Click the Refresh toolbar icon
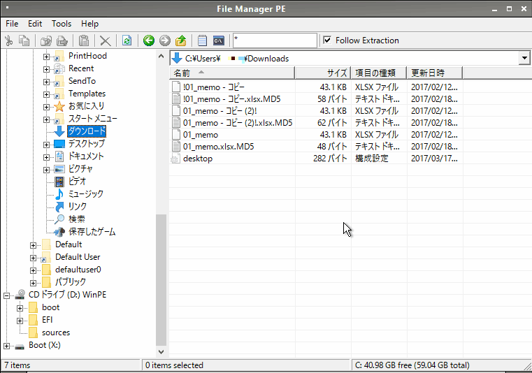532x373 pixels. point(127,41)
